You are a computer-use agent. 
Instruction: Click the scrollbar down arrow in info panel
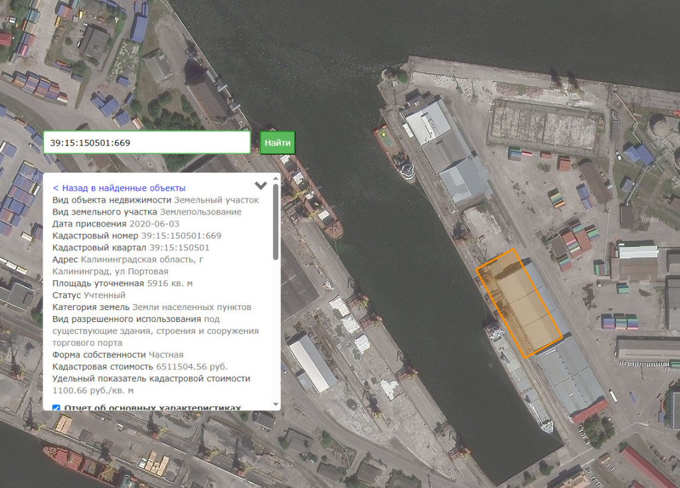(276, 404)
